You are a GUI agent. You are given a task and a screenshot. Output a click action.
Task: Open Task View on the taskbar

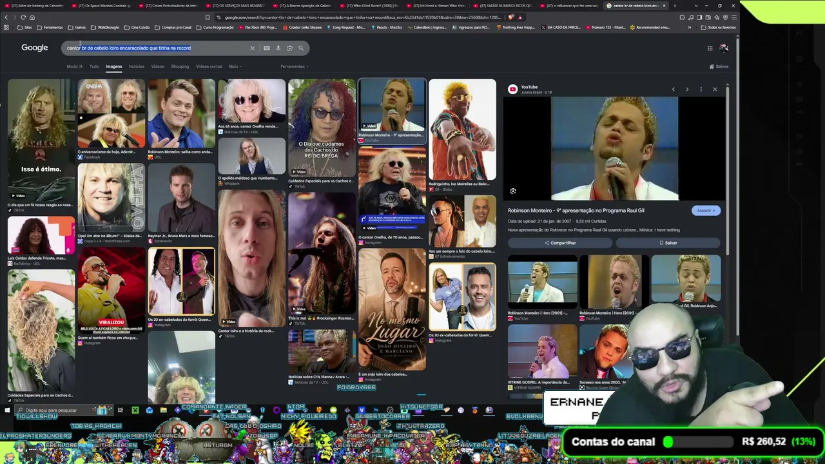[x=120, y=410]
